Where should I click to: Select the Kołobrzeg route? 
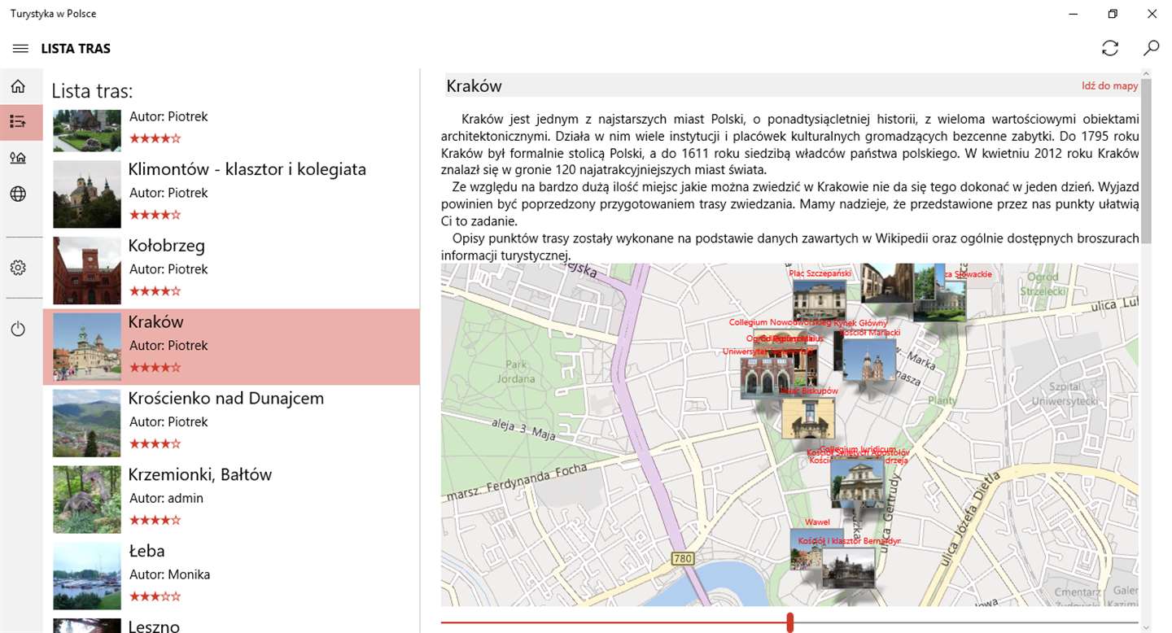(x=231, y=271)
